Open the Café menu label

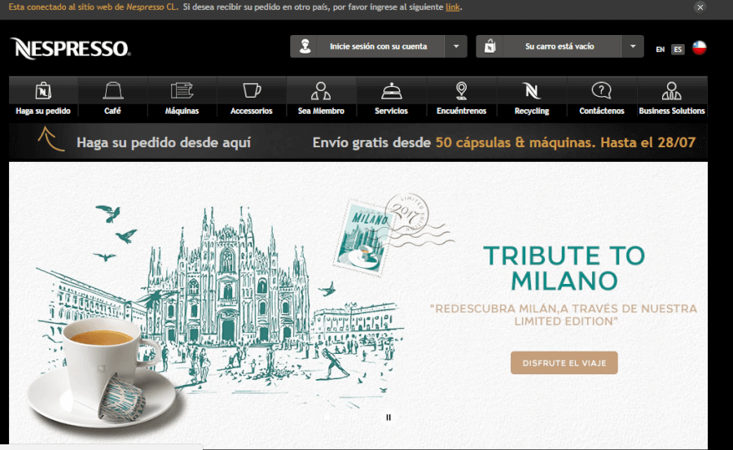click(x=112, y=111)
